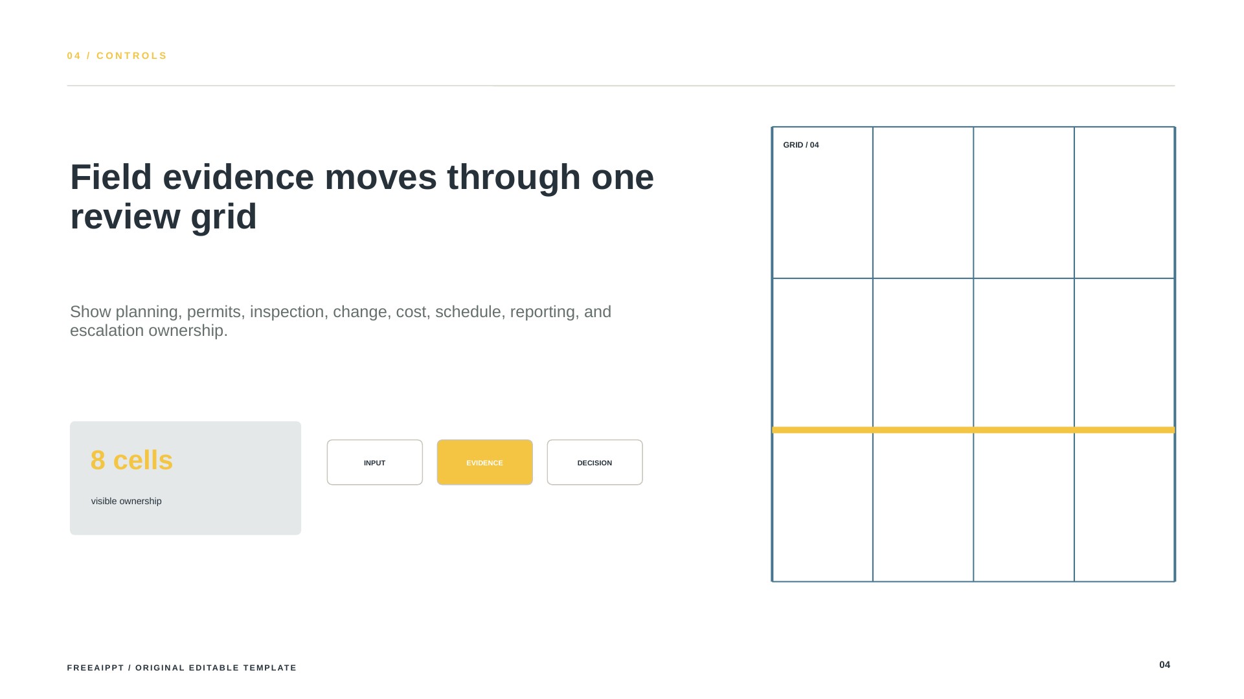
Task: Click the "GRID / 04" label
Action: pyautogui.click(x=800, y=145)
